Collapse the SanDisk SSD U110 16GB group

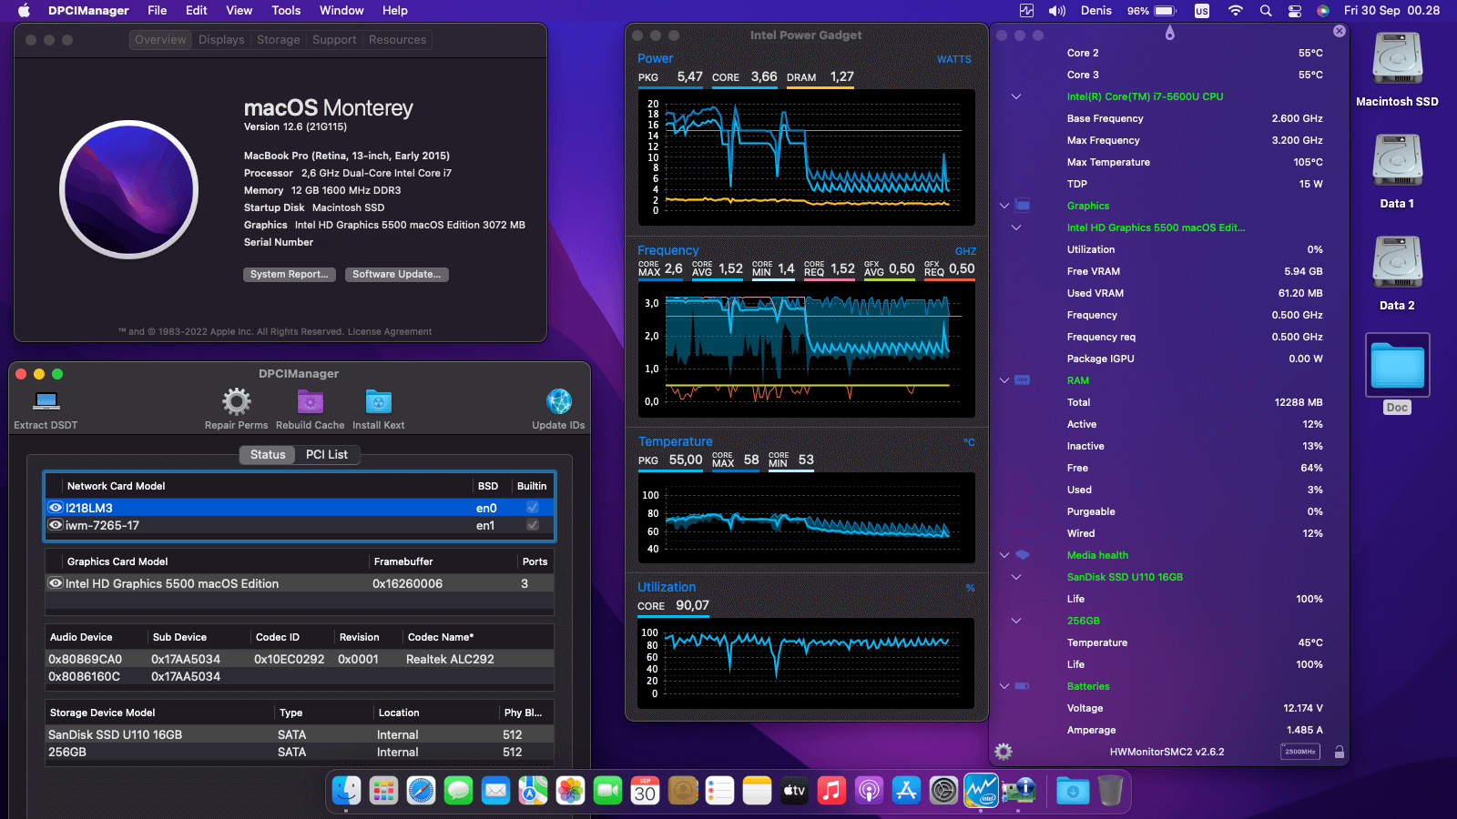click(x=1016, y=577)
